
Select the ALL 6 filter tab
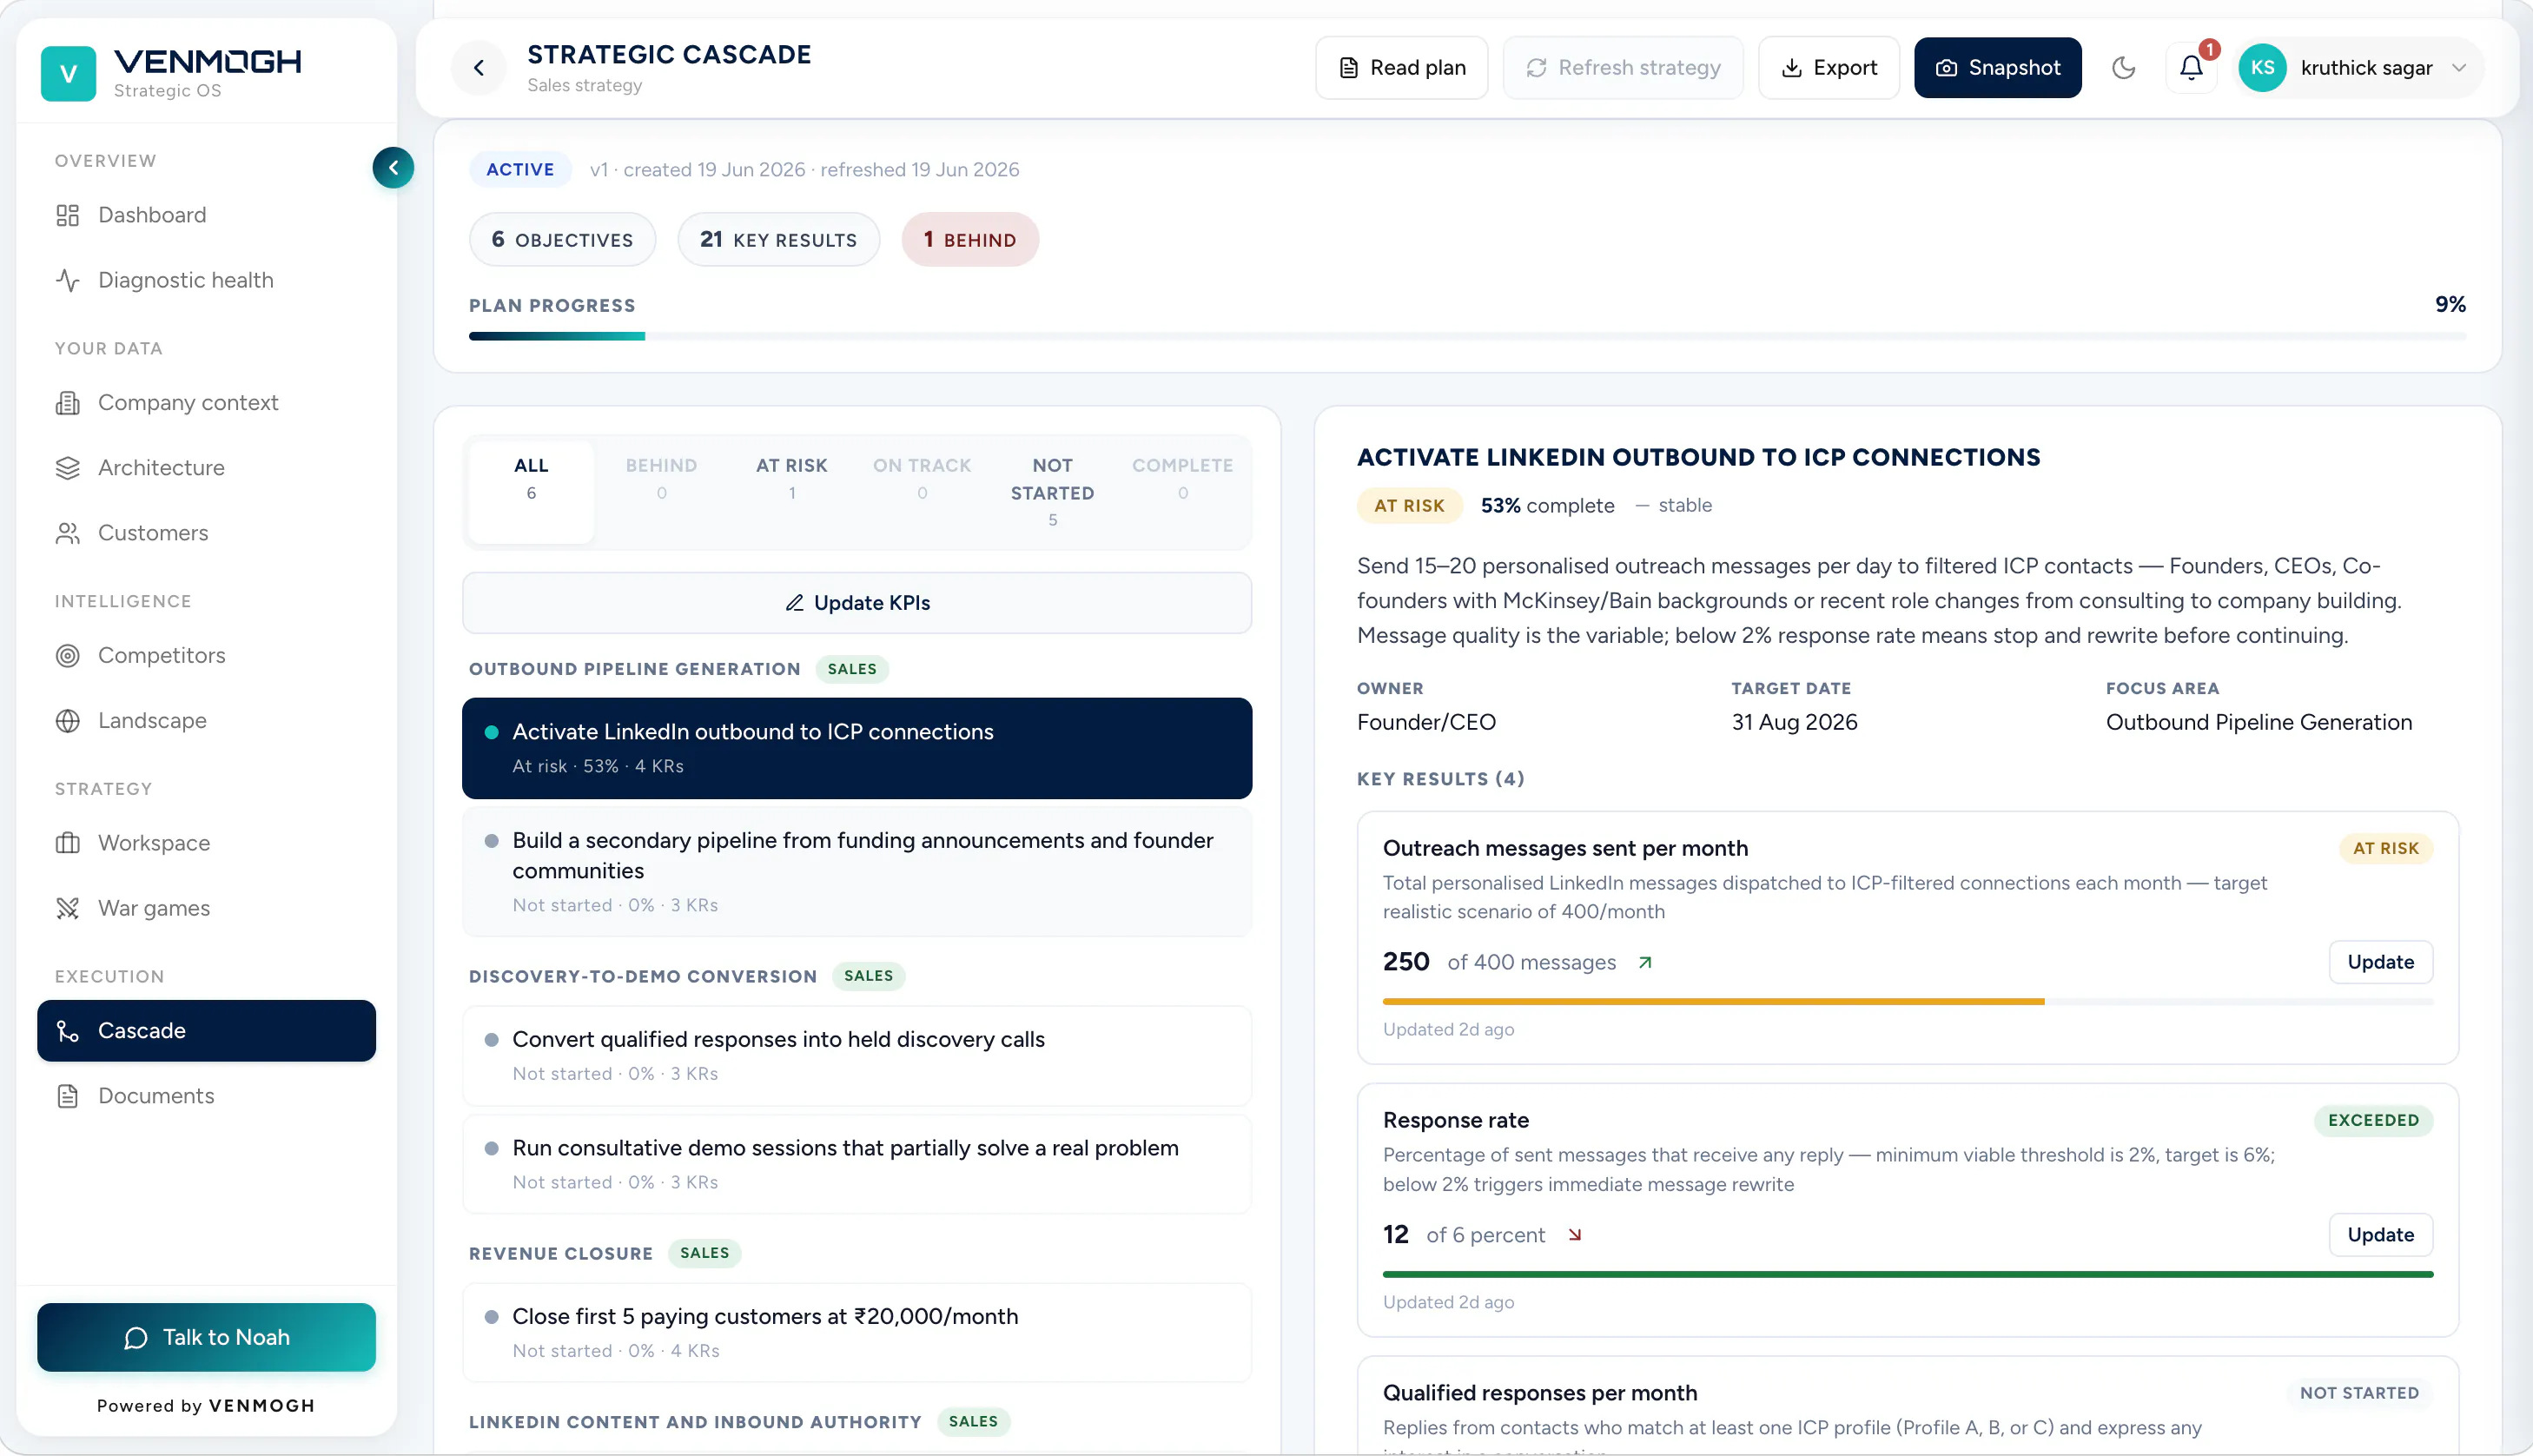(531, 492)
